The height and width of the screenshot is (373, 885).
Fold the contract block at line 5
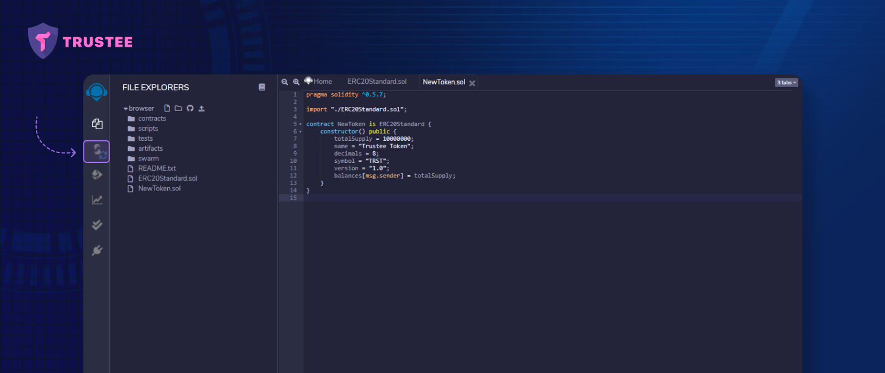coord(301,124)
